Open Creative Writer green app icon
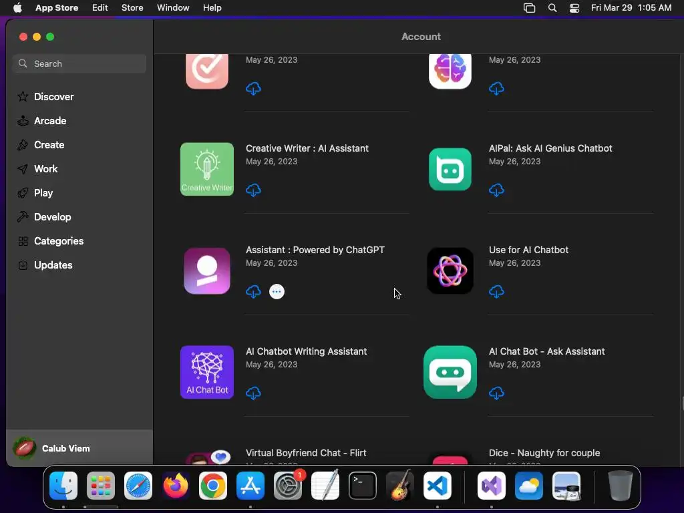Image resolution: width=684 pixels, height=513 pixels. [x=207, y=169]
